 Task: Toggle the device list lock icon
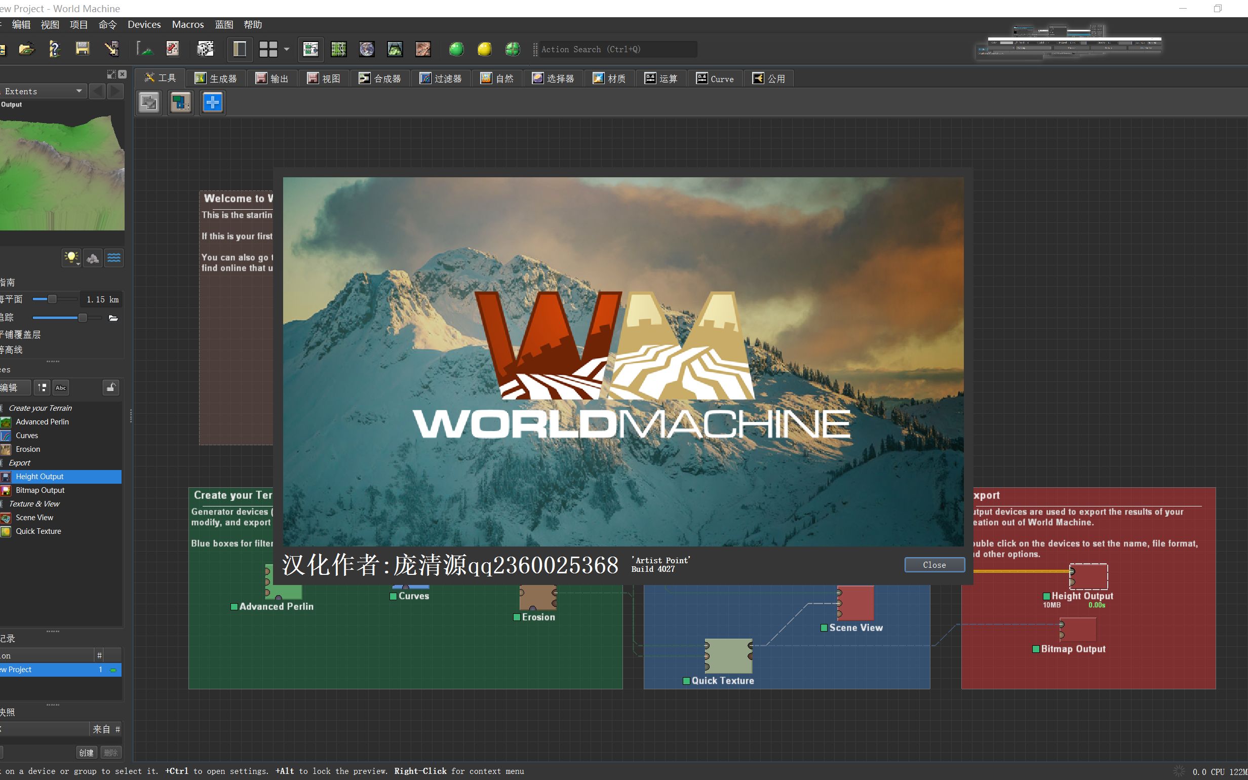[110, 387]
